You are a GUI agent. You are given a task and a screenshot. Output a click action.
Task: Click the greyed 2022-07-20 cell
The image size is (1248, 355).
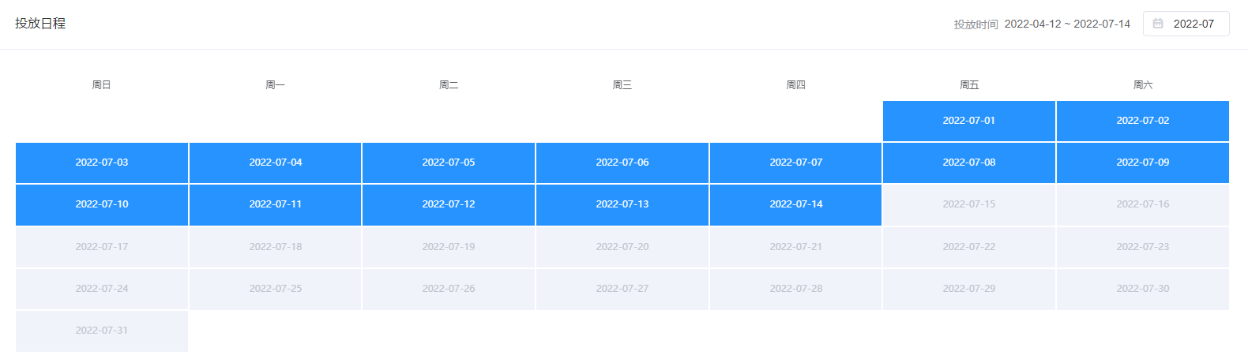622,247
